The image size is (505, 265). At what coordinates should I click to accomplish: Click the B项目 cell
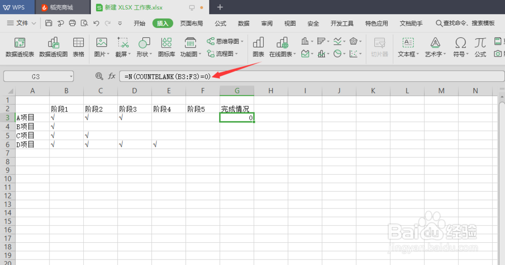pyautogui.click(x=32, y=126)
